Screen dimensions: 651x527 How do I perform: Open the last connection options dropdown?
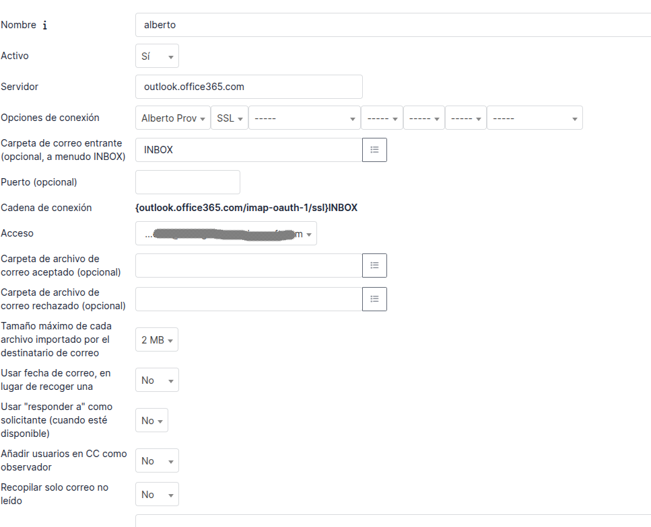click(x=535, y=118)
